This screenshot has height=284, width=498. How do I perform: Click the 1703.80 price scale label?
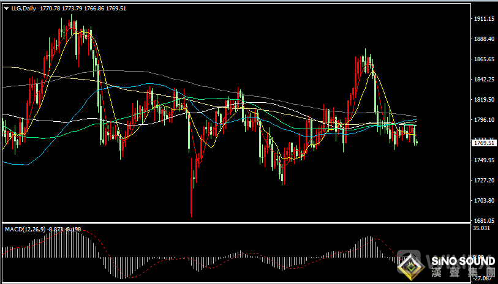pyautogui.click(x=484, y=201)
